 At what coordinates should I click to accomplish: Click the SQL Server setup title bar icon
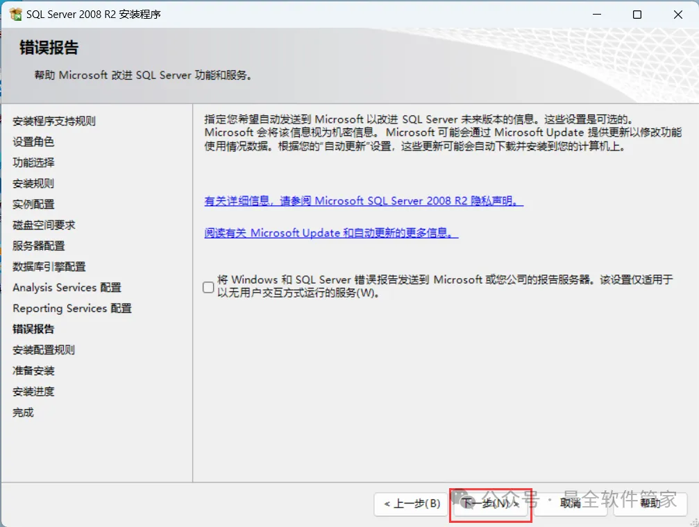pyautogui.click(x=15, y=15)
